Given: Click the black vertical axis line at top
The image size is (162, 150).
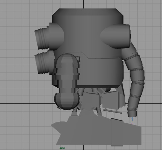Looking at the screenshot, I should pos(83,4).
